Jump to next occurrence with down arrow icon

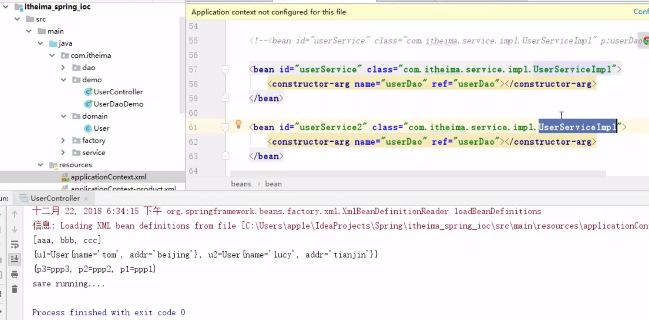pyautogui.click(x=14, y=229)
